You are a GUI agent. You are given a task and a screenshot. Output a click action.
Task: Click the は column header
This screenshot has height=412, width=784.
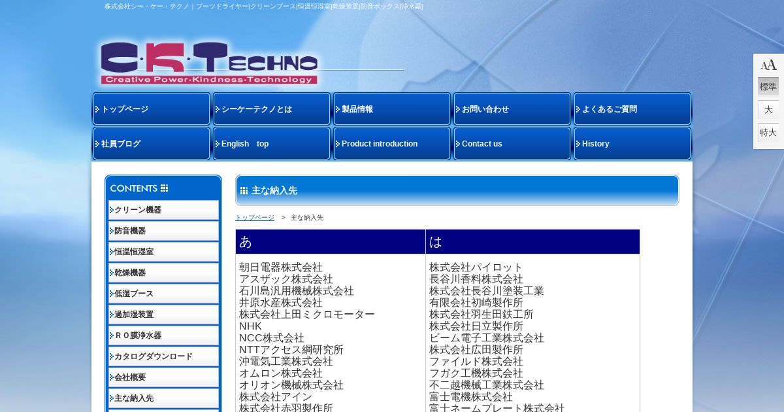coord(532,242)
